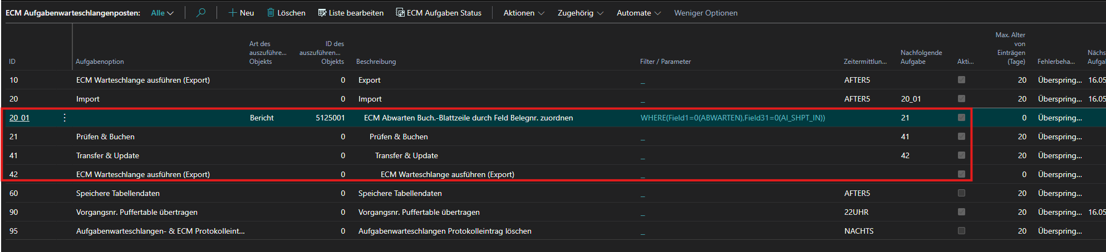Toggle Aktiviert checkbox for ID 95 row

(961, 231)
